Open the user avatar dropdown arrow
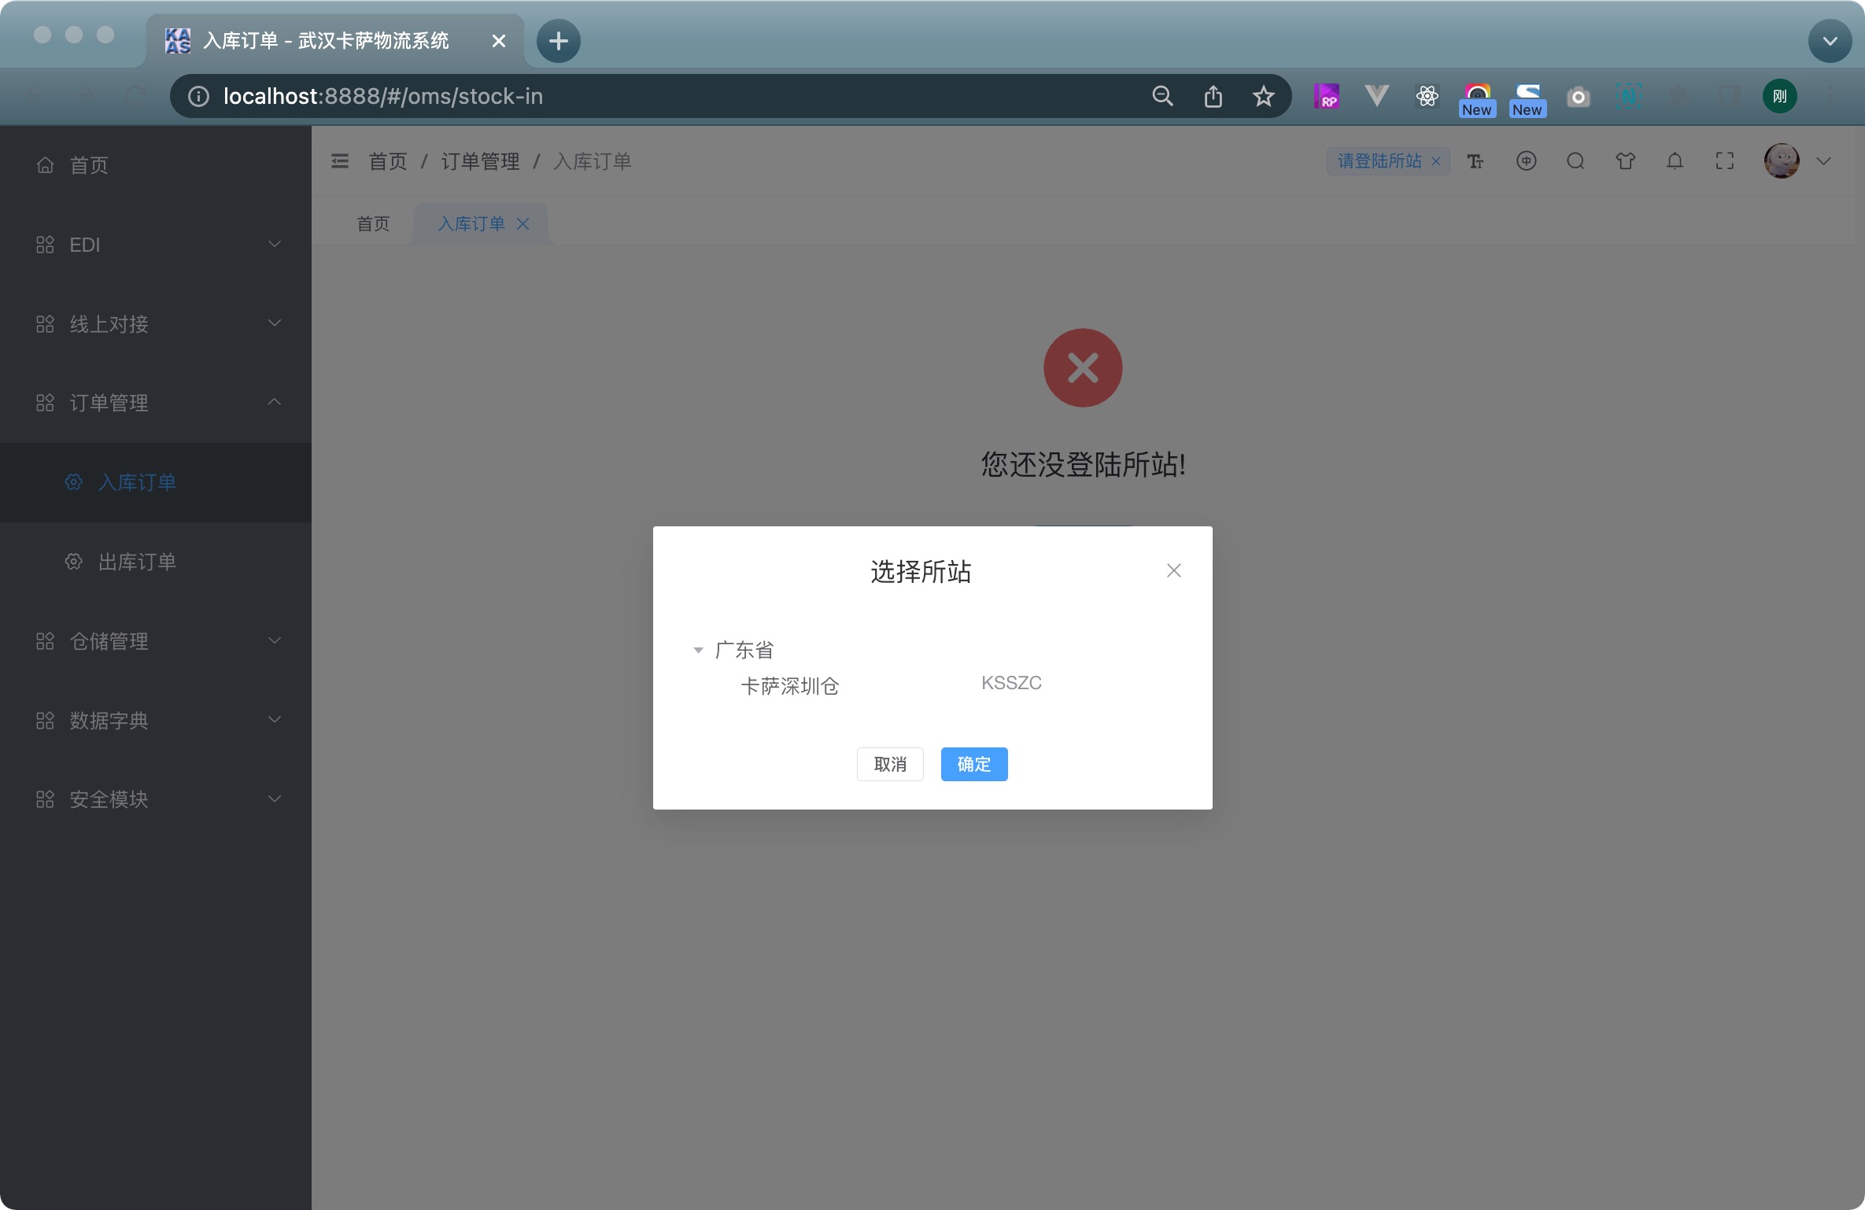 tap(1823, 161)
